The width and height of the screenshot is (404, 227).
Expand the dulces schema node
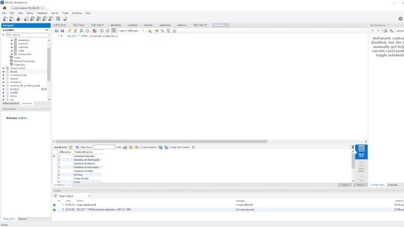tap(4, 71)
